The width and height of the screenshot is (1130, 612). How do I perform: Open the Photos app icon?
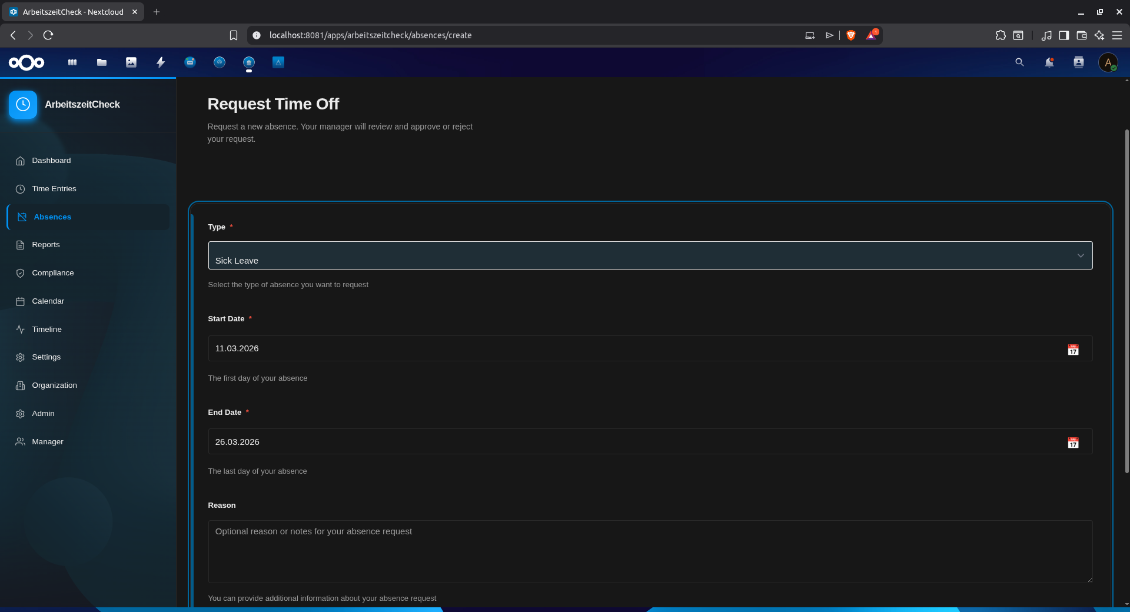click(131, 62)
